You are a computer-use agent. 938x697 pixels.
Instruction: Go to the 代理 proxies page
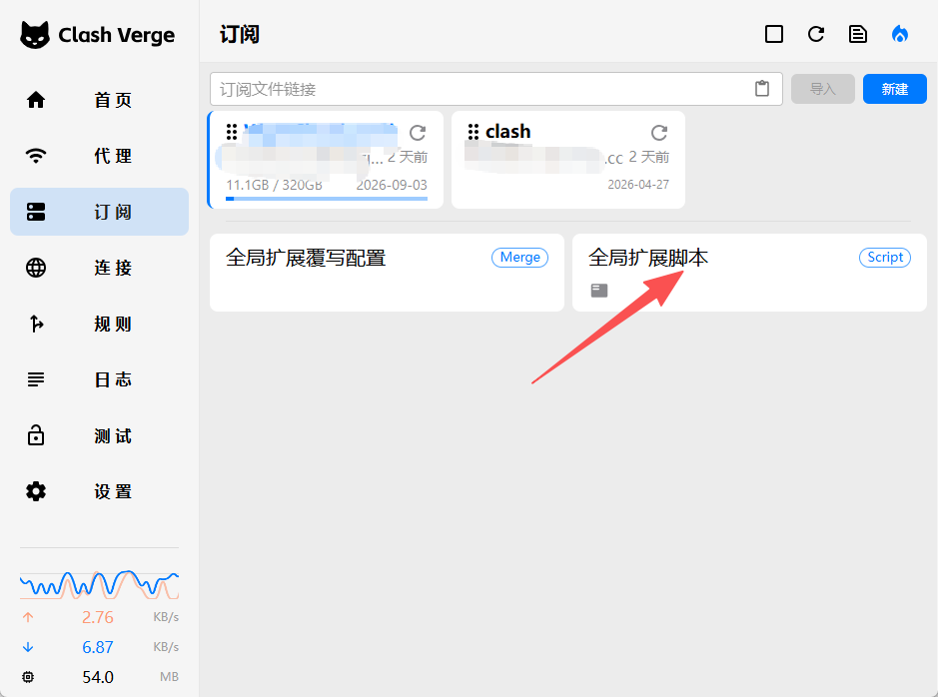pyautogui.click(x=99, y=156)
